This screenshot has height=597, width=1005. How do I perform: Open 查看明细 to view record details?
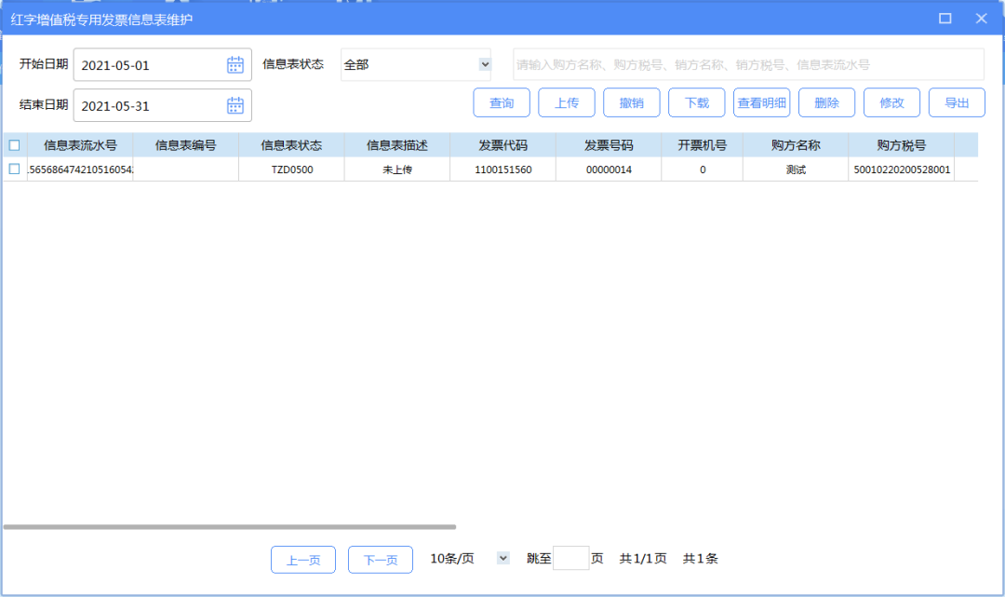tap(761, 102)
